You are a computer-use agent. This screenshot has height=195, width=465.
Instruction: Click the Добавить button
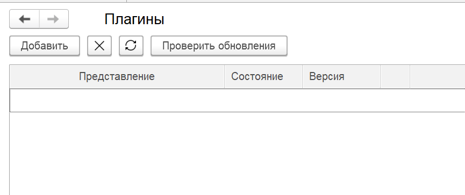pyautogui.click(x=45, y=46)
